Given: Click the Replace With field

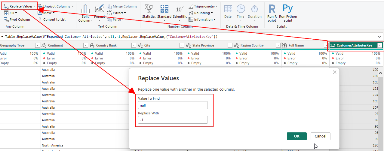Looking at the screenshot, I should (x=173, y=120).
